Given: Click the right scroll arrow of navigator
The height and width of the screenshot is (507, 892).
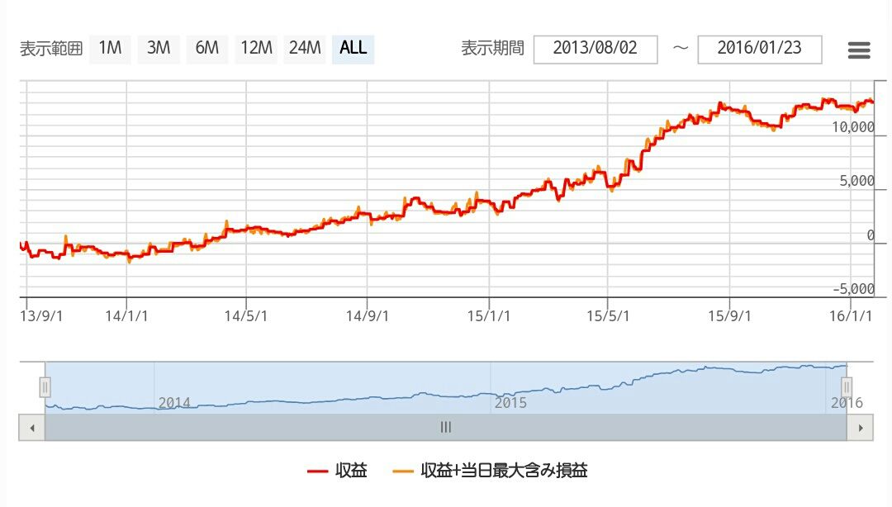Looking at the screenshot, I should [x=860, y=428].
